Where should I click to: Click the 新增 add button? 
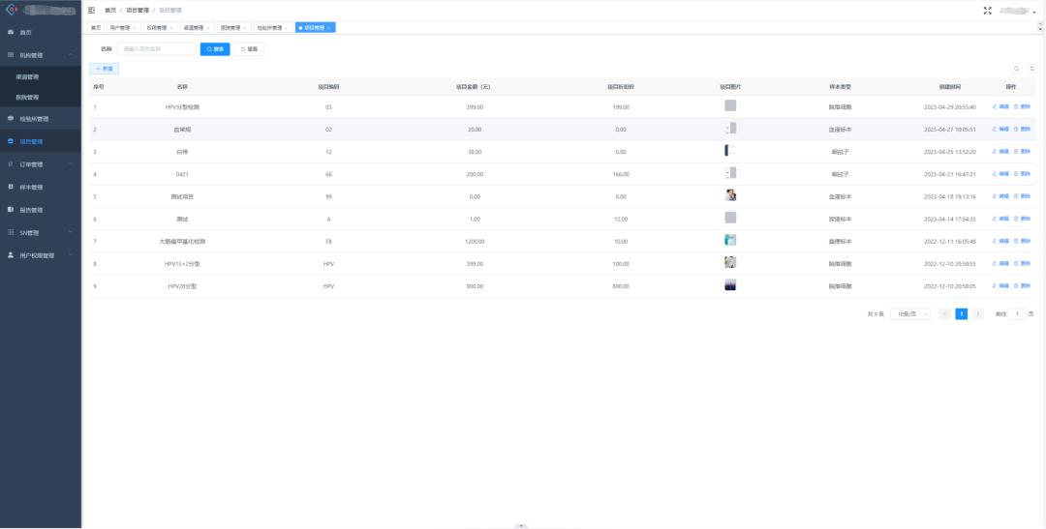click(104, 69)
